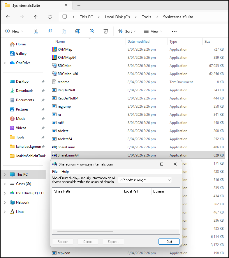Open ShareEnum Help menu
Screen dimensions: 229x258
click(65, 171)
